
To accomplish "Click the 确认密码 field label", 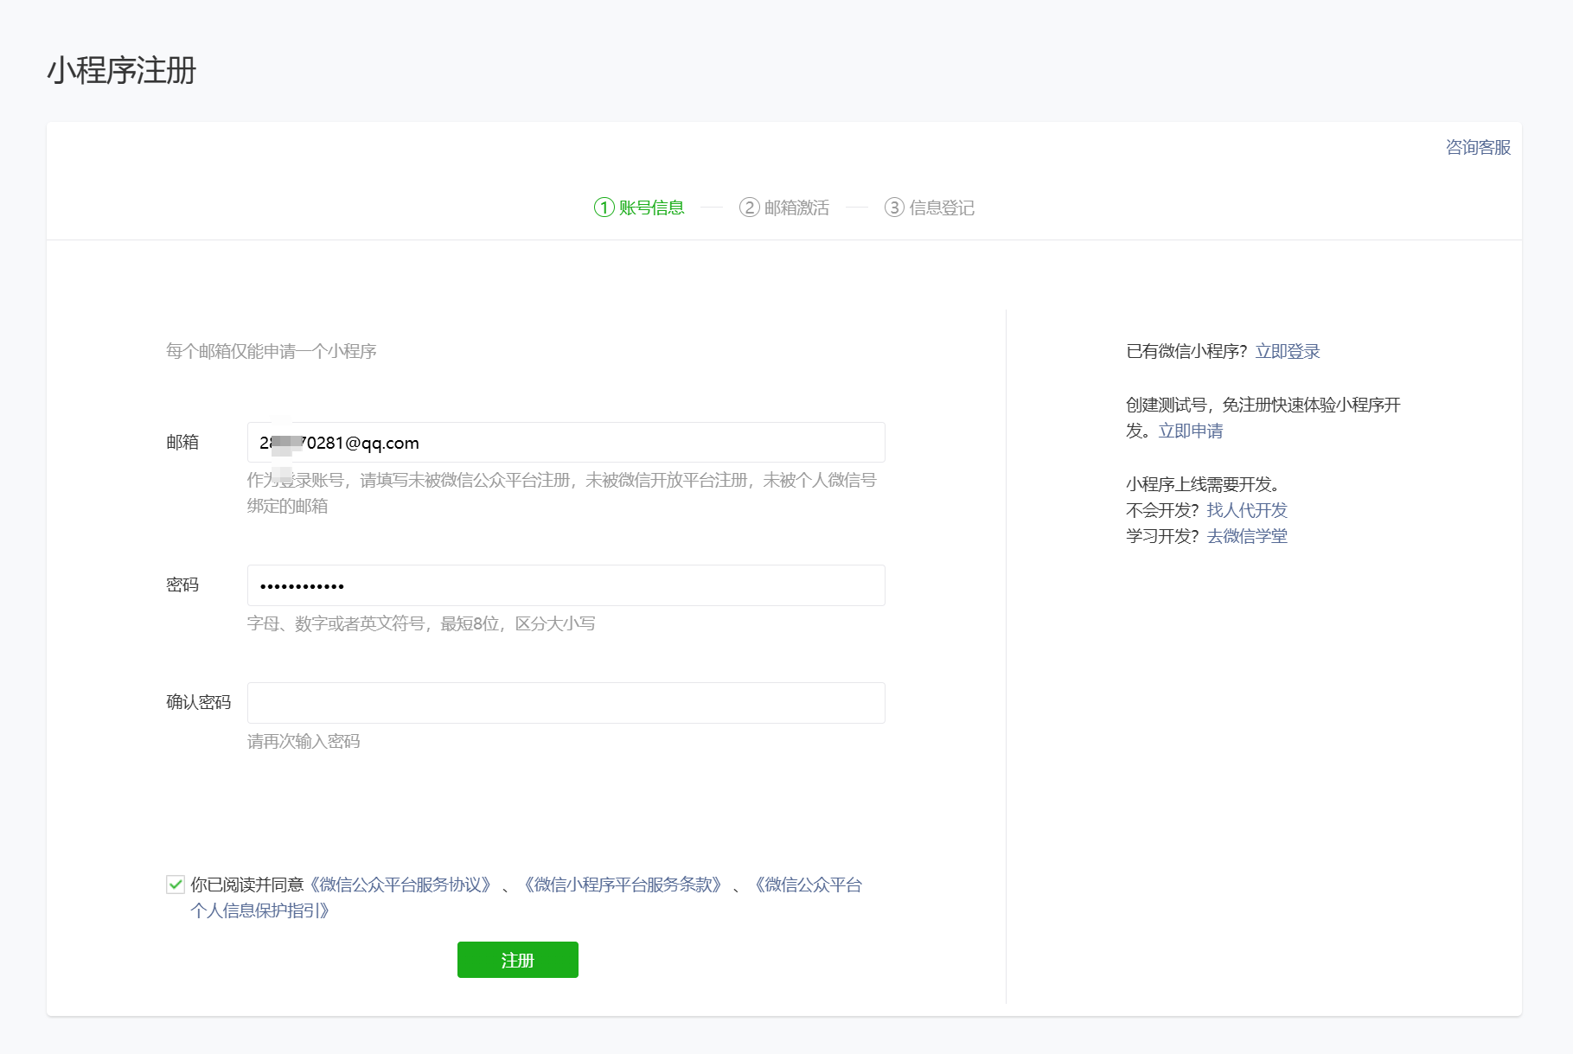I will coord(198,702).
